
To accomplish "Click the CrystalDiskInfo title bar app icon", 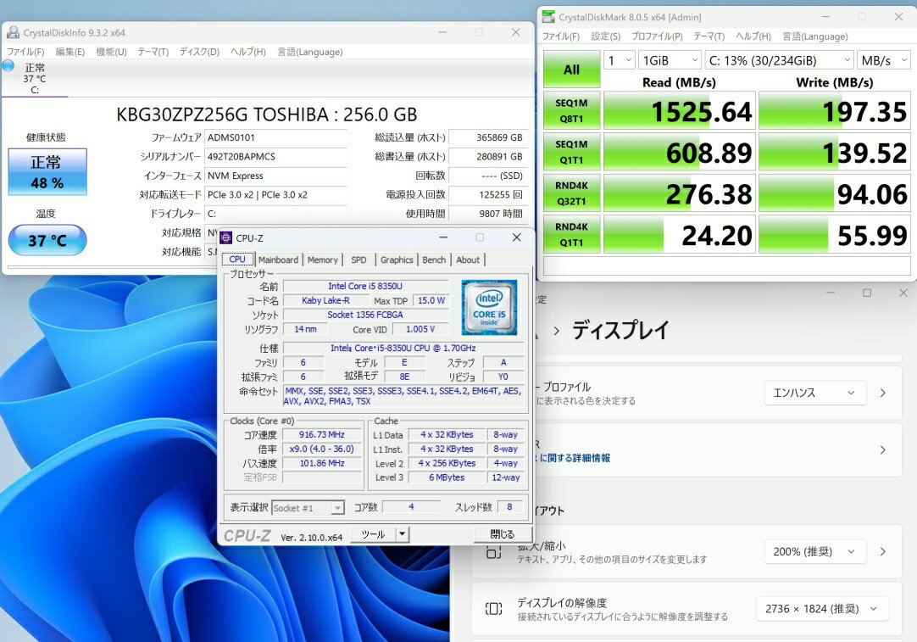I will (x=13, y=33).
